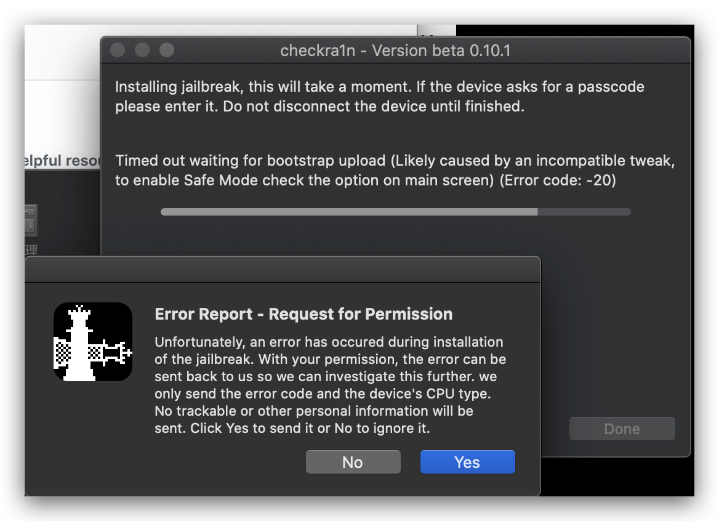Image resolution: width=719 pixels, height=521 pixels.
Task: Click the yellow minimize button on checkra1n window
Action: point(142,50)
